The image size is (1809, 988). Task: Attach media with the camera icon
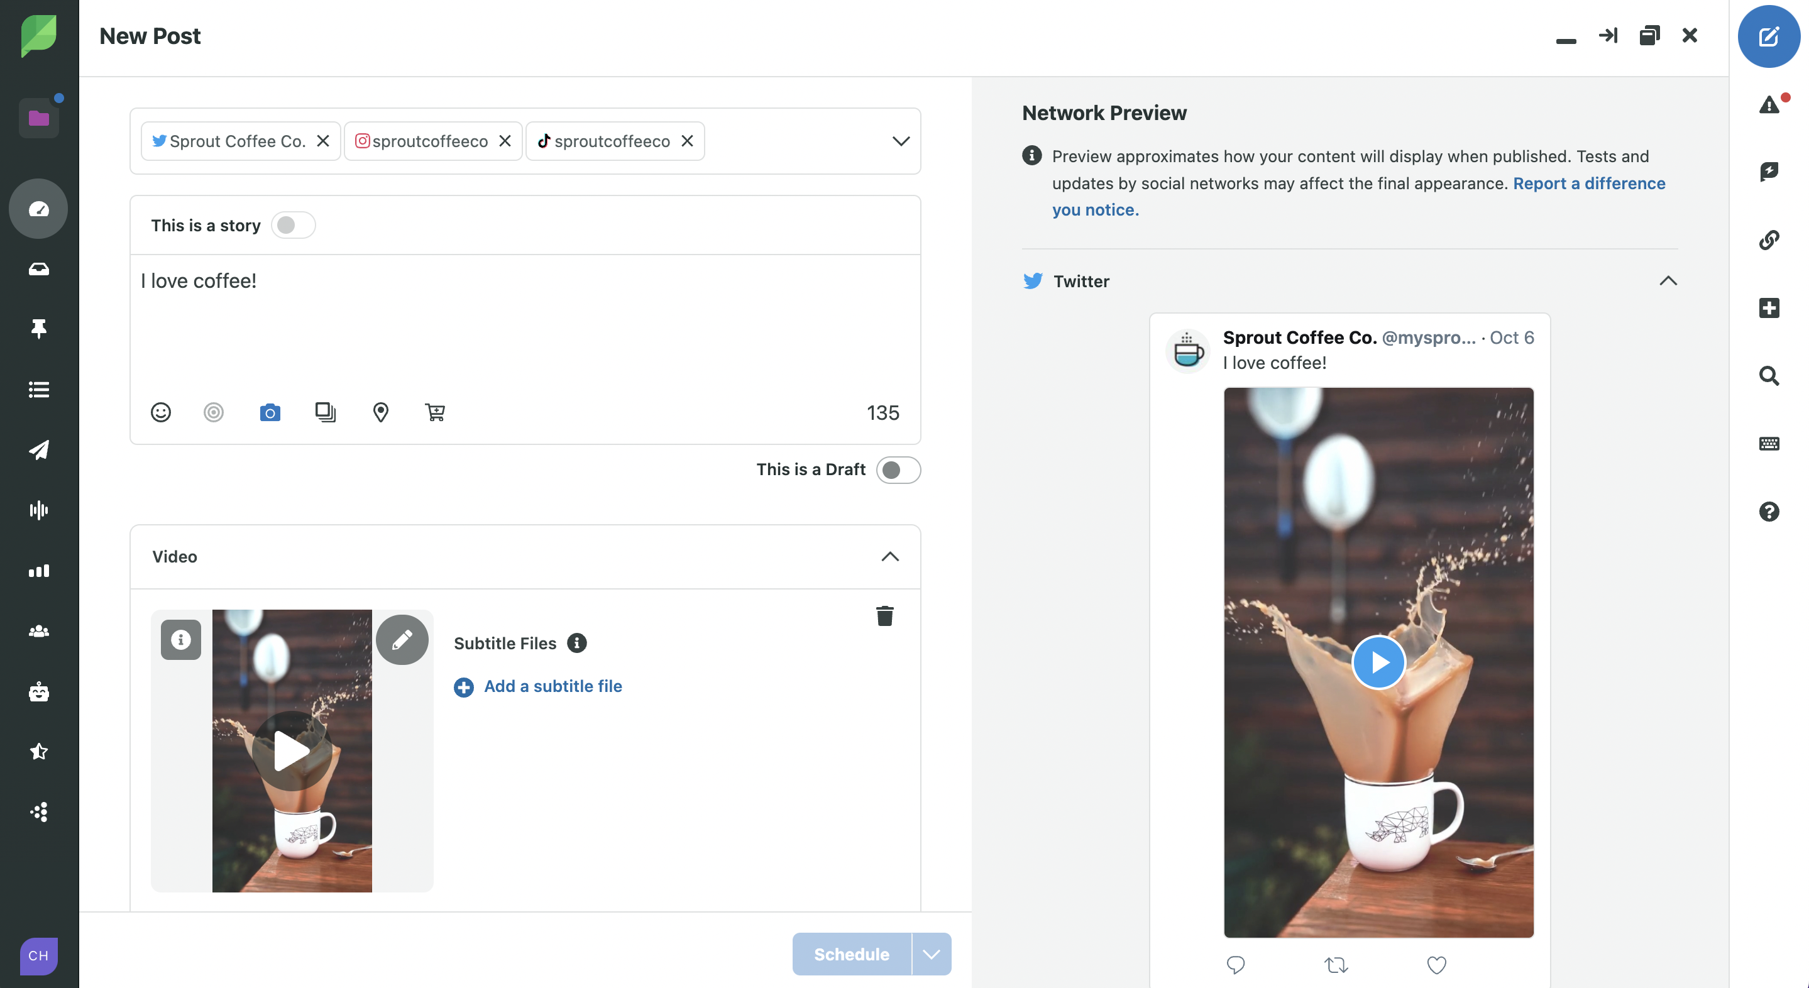pos(270,412)
